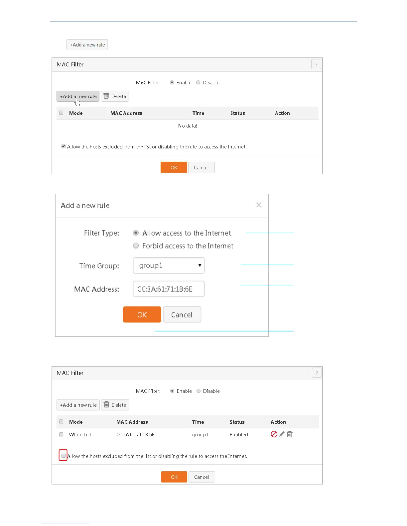Click MAC address CC:3A:61:71:1B:6E in table row
The width and height of the screenshot is (407, 526).
click(x=135, y=434)
